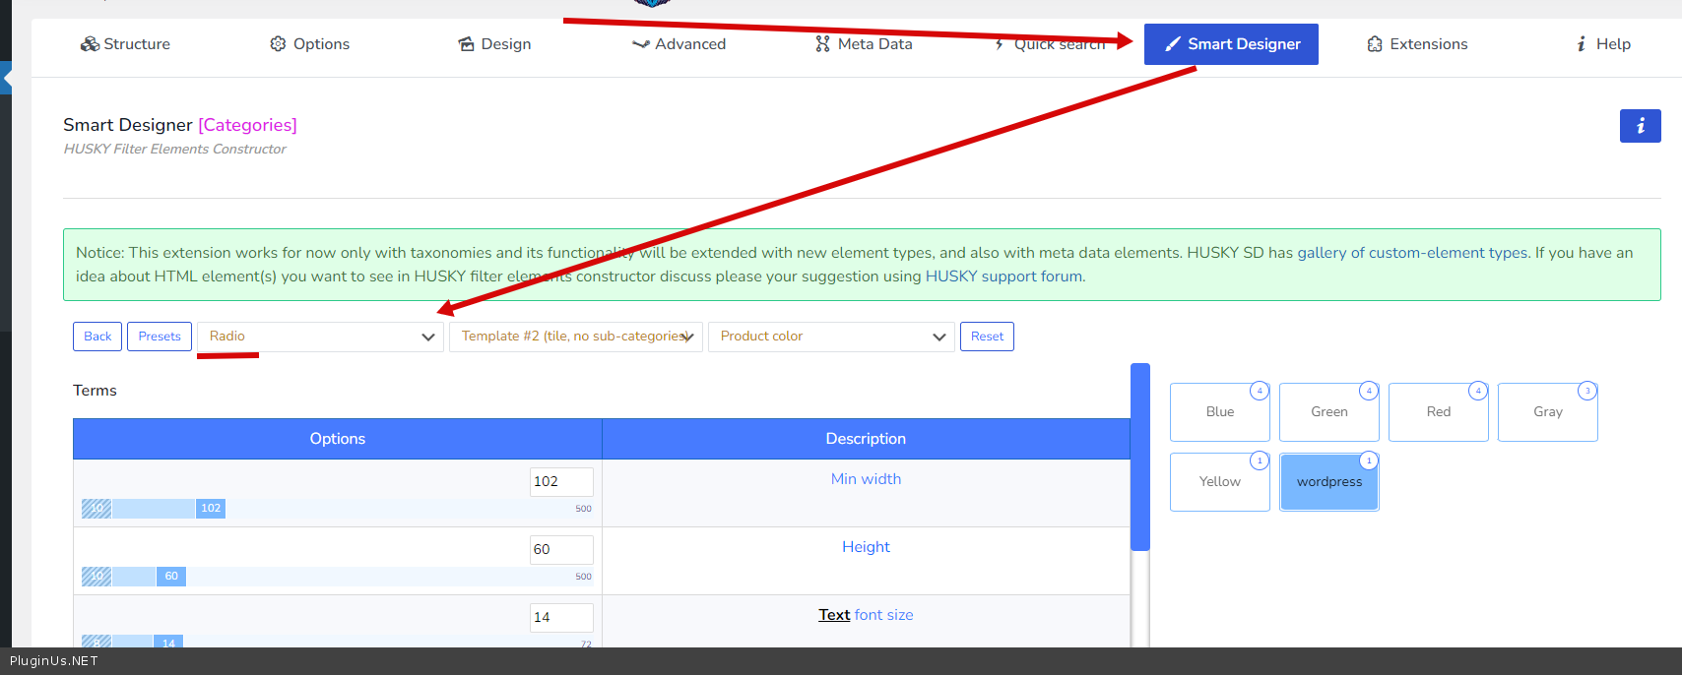Click the Structure tab icon
The width and height of the screenshot is (1682, 675).
90,44
